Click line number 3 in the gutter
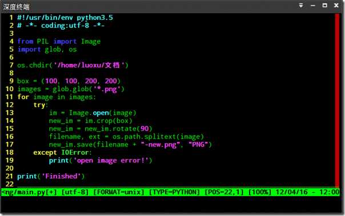The width and height of the screenshot is (345, 216). click(11, 34)
